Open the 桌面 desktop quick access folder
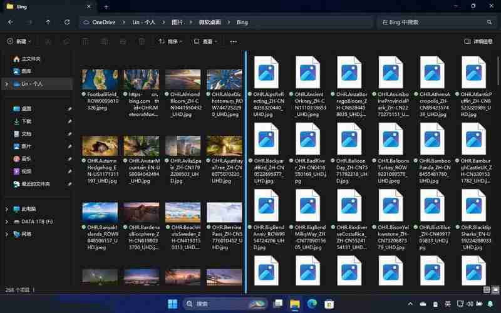 pos(23,109)
